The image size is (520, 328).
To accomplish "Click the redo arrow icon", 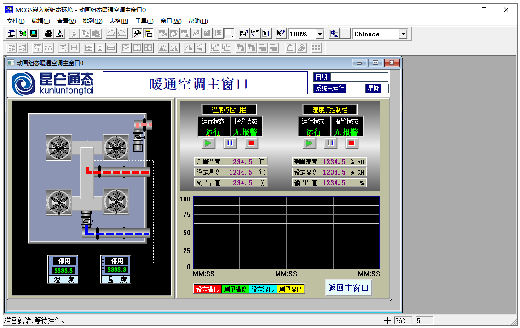I will [122, 34].
